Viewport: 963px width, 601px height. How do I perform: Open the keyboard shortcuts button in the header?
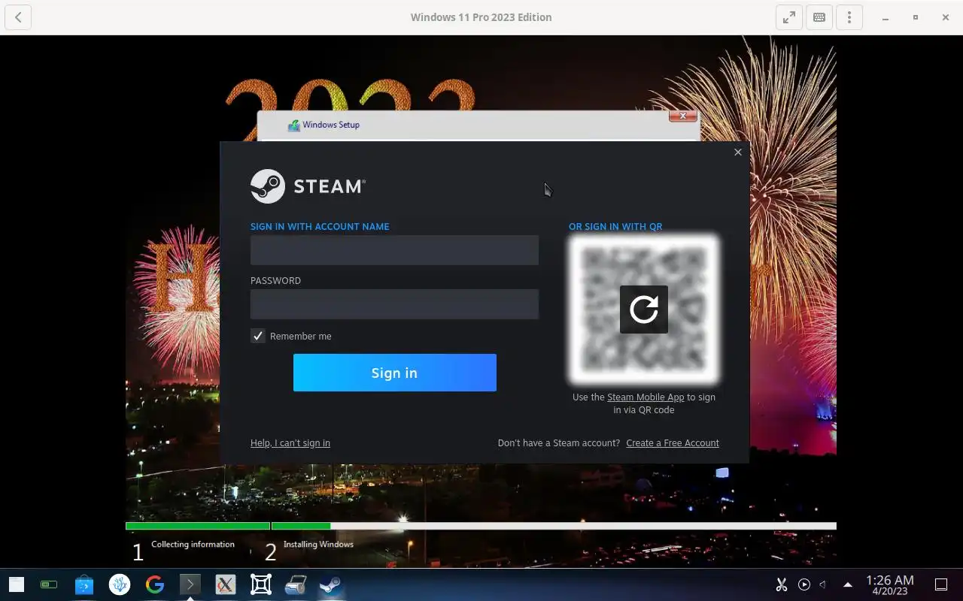[819, 17]
